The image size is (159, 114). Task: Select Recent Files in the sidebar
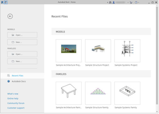coord(22,76)
